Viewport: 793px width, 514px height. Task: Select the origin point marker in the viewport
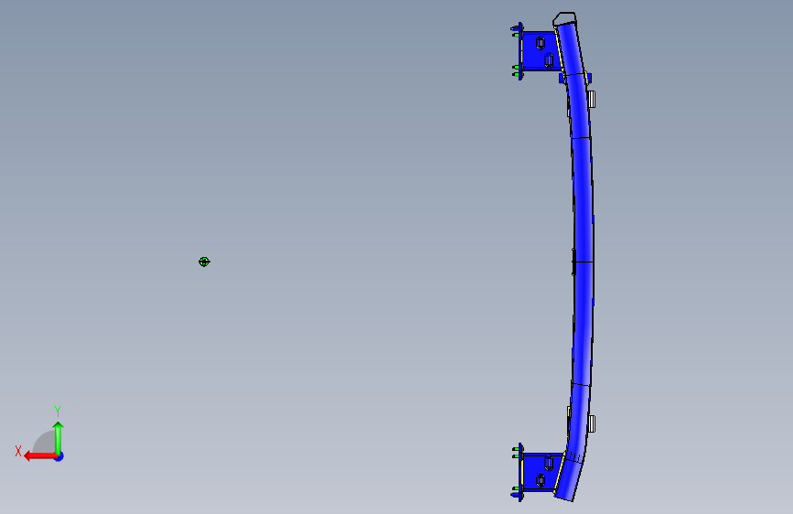[204, 262]
